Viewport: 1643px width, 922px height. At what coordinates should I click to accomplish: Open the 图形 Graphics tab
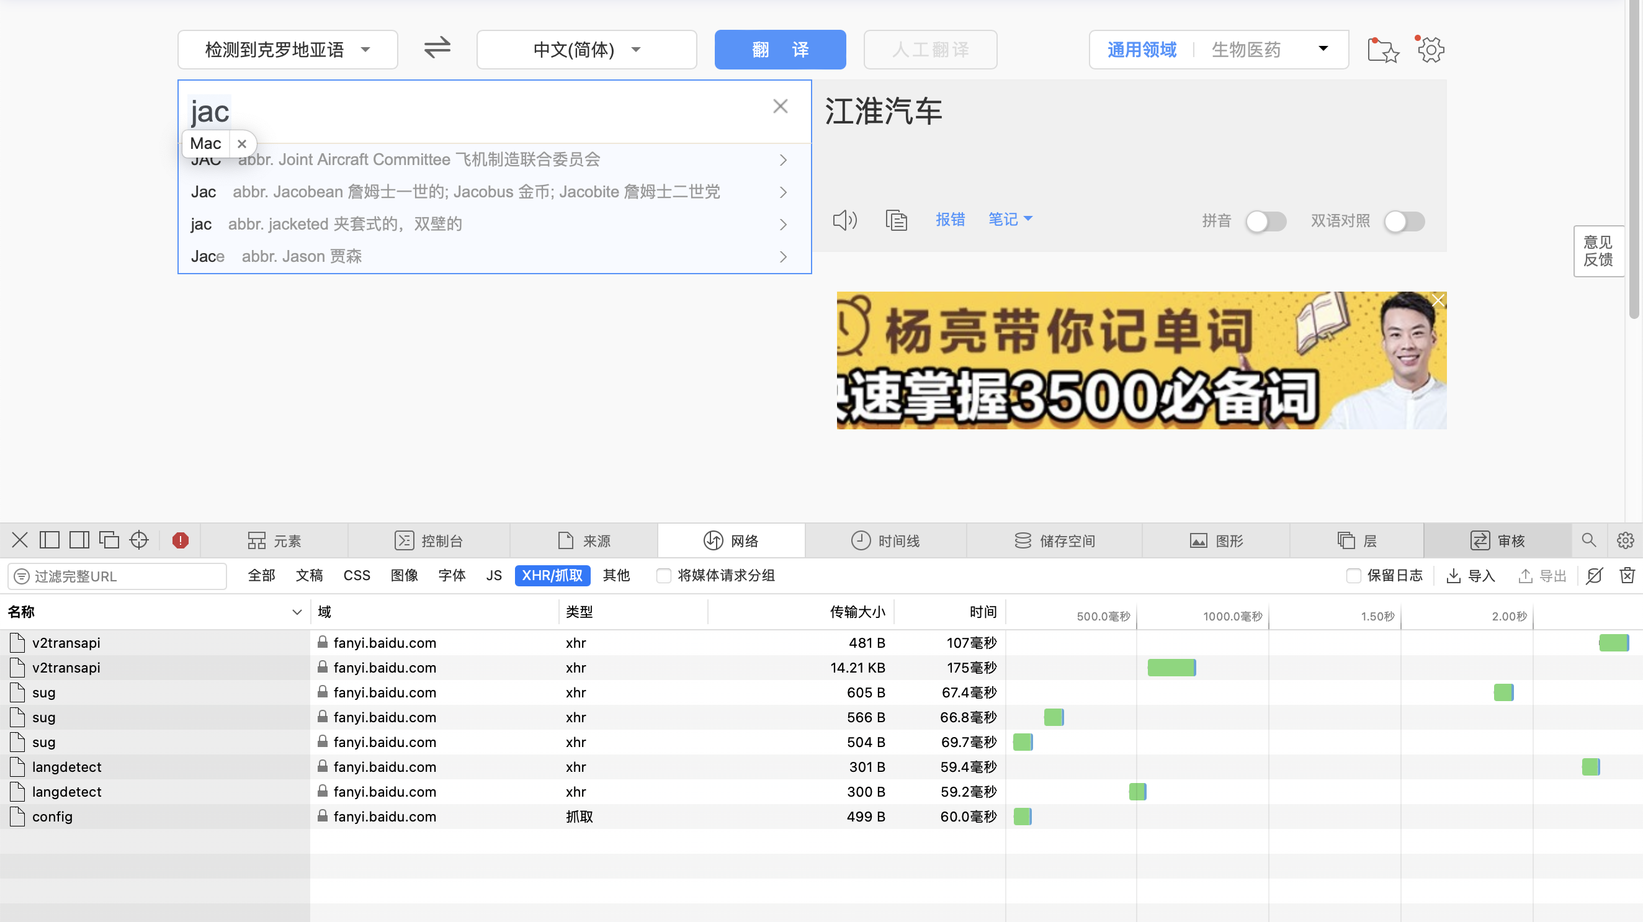1216,540
